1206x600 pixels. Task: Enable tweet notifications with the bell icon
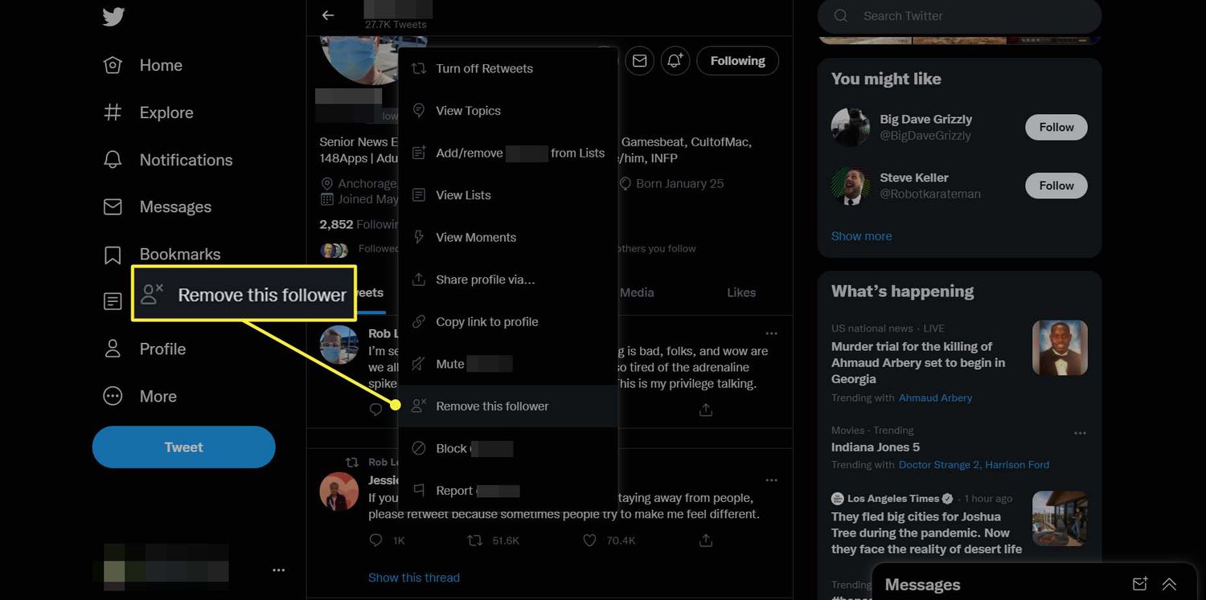pos(675,60)
